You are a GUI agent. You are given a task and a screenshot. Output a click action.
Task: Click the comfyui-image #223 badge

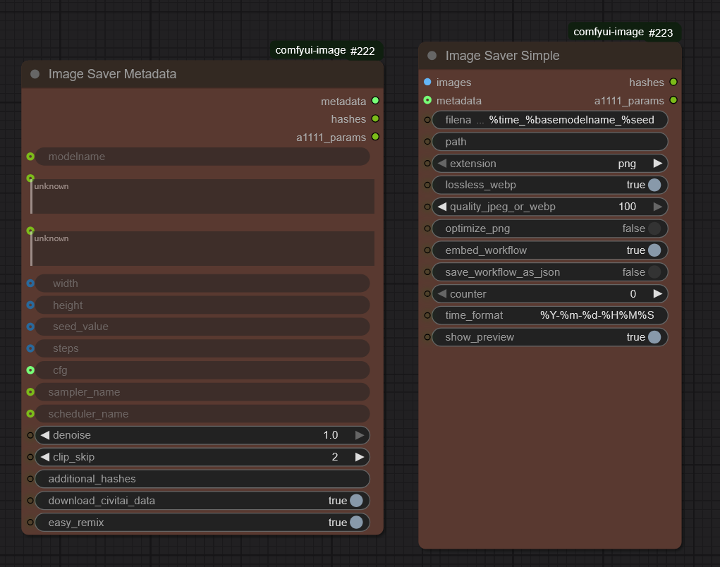[x=626, y=32]
